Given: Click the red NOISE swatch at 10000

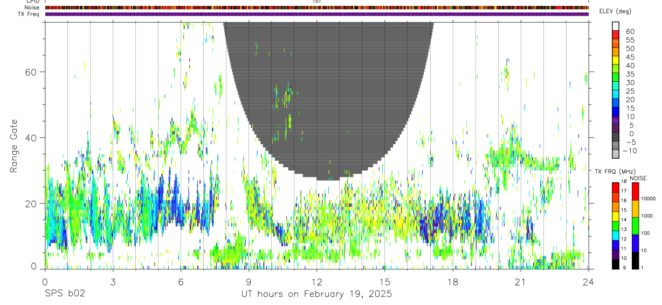Looking at the screenshot, I should click(635, 191).
